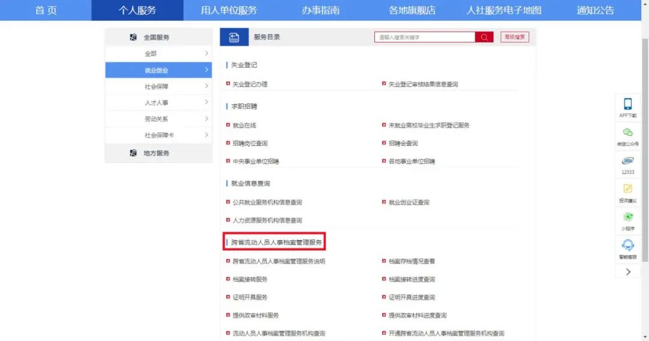Screen dimensions: 649x341
Task: Open the 招聘会查询 link
Action: click(x=403, y=143)
